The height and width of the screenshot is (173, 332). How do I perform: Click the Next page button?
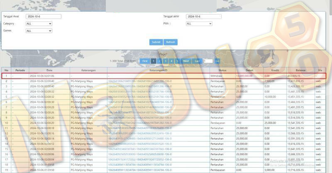click(x=186, y=61)
